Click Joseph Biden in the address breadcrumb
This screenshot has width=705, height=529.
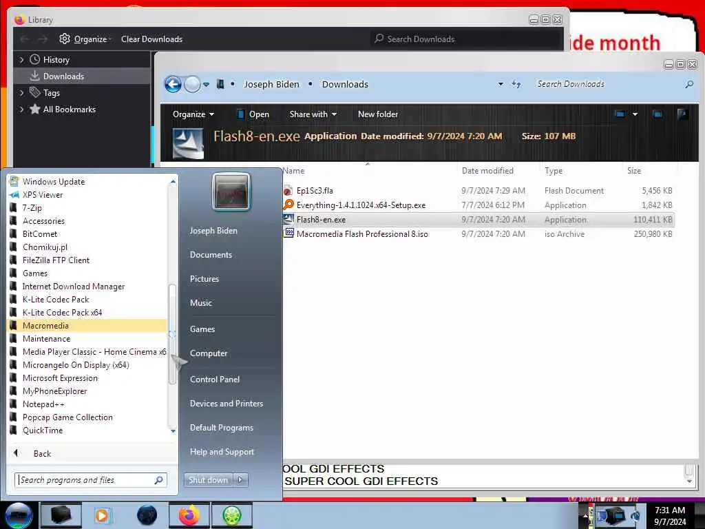tap(271, 84)
